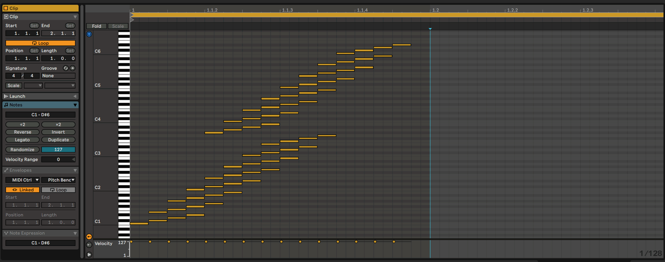Click the orange velocity lane toggle icon
The image size is (665, 262).
point(89,237)
